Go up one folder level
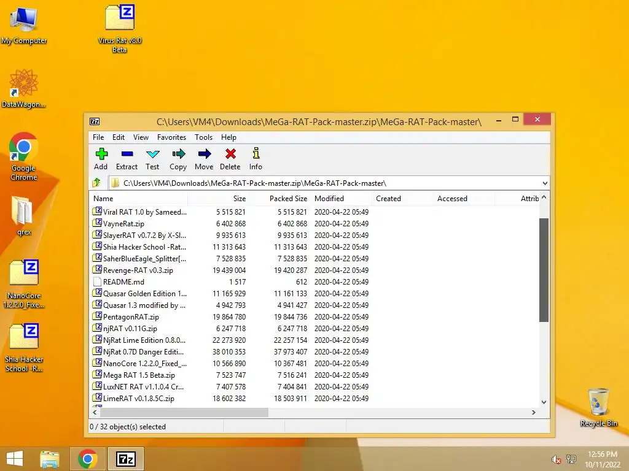The width and height of the screenshot is (629, 471). 96,183
